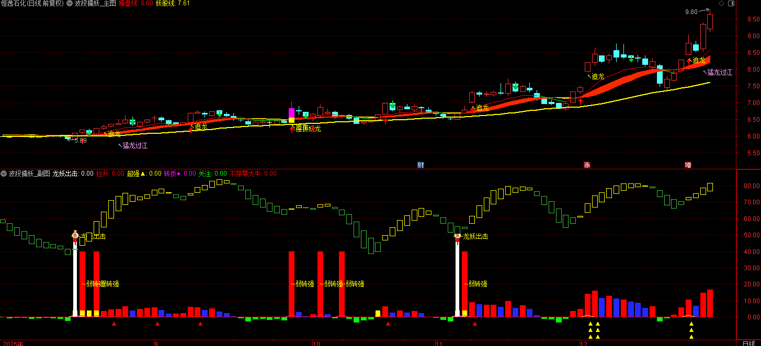Click the magenta-yellow candlestick in the main chart
The width and height of the screenshot is (761, 346).
pyautogui.click(x=292, y=116)
